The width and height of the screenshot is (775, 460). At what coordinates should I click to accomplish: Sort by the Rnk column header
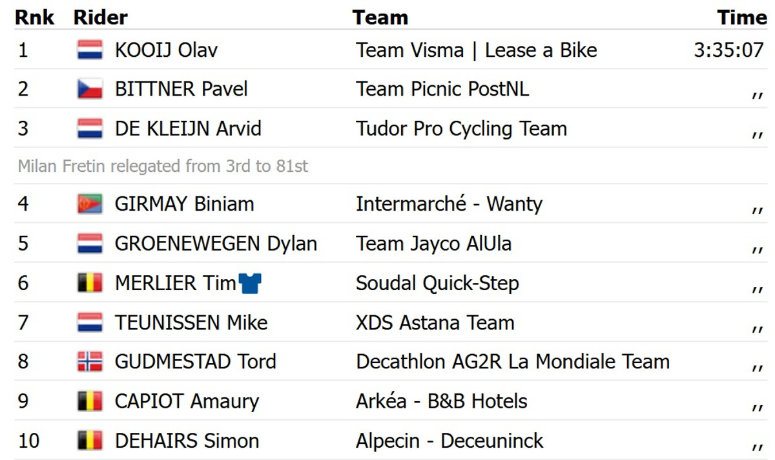pyautogui.click(x=35, y=17)
